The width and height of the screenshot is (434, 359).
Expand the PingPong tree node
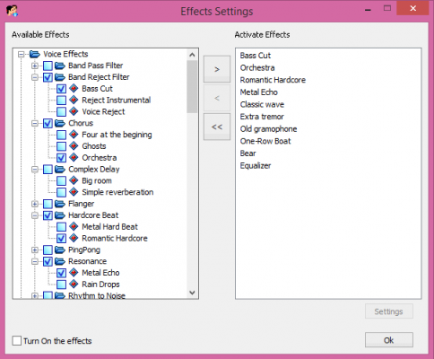pyautogui.click(x=35, y=250)
